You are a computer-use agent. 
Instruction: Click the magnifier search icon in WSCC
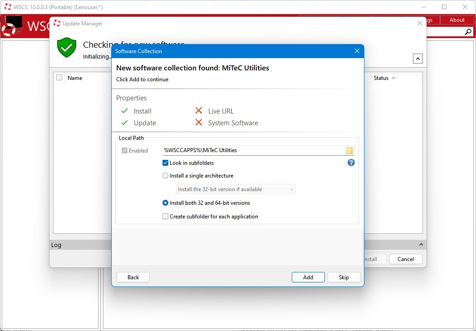pyautogui.click(x=468, y=32)
